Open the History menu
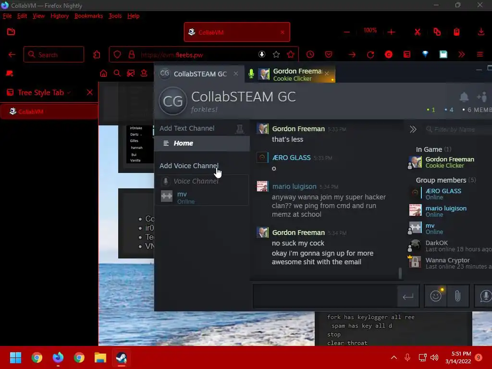This screenshot has height=369, width=492. (x=60, y=16)
